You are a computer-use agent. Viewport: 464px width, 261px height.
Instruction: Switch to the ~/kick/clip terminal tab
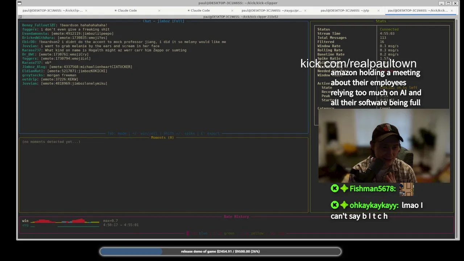(x=53, y=11)
